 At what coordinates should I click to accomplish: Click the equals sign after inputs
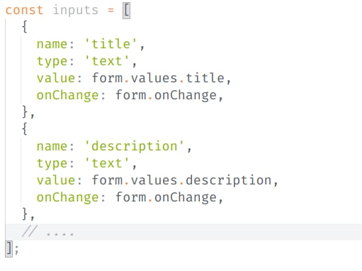111,11
